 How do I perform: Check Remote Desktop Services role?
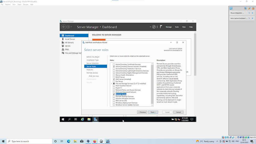[x=114, y=96]
